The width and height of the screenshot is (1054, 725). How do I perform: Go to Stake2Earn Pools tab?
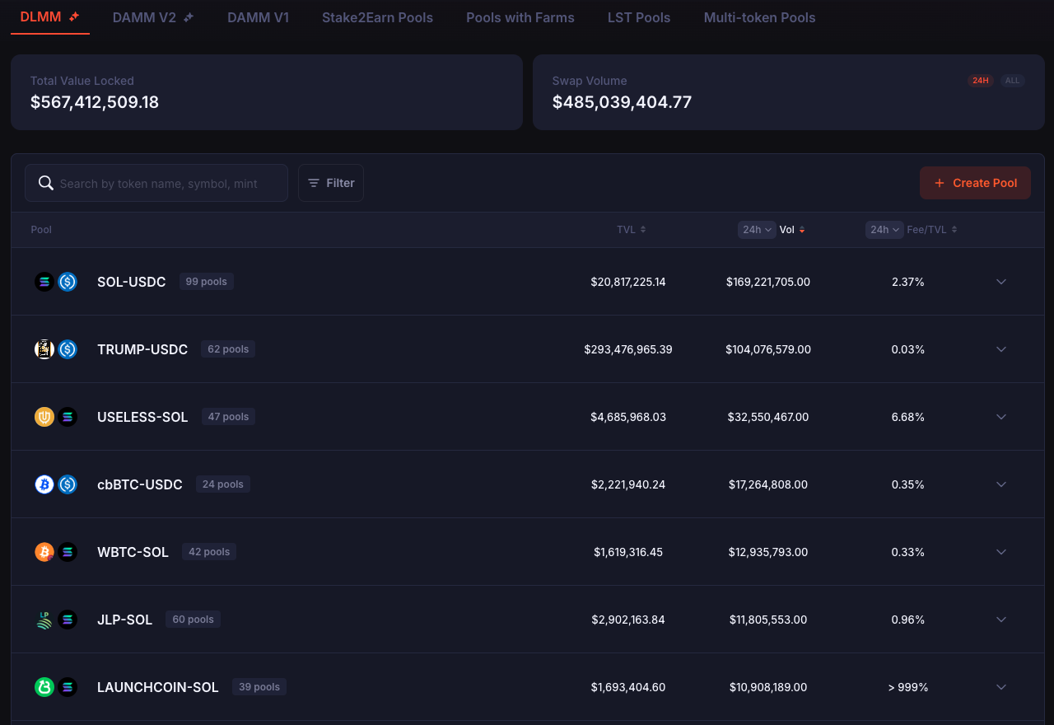(x=377, y=17)
